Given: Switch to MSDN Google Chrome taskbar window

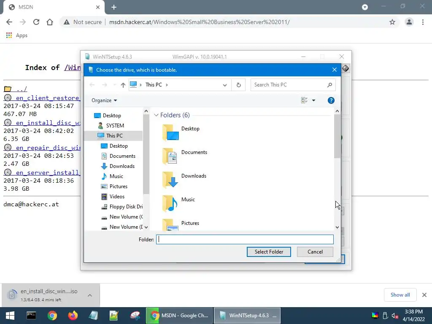Looking at the screenshot, I should (179, 316).
